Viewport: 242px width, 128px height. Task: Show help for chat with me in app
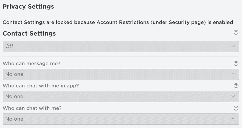pyautogui.click(x=236, y=86)
